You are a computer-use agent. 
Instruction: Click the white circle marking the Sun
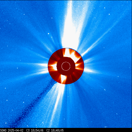click(x=66, y=66)
